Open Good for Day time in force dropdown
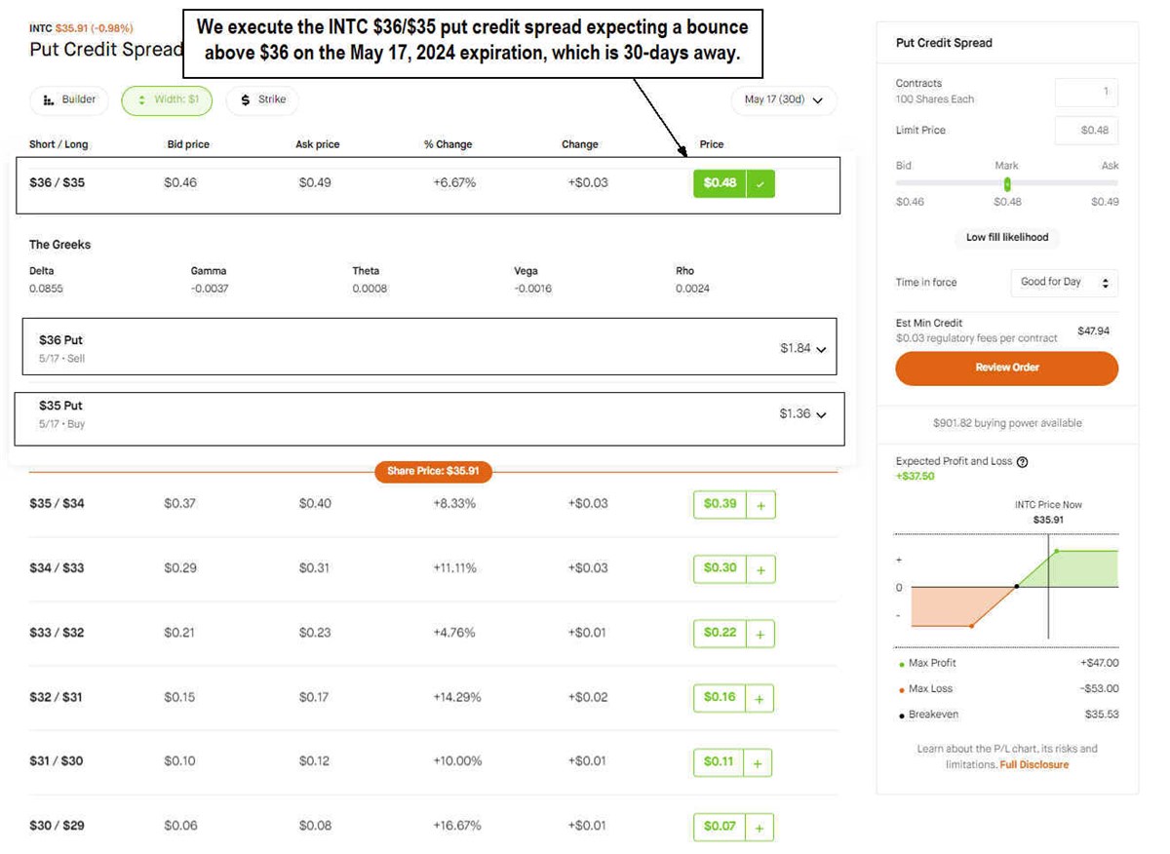Viewport: 1170px width, 854px height. [x=1064, y=283]
